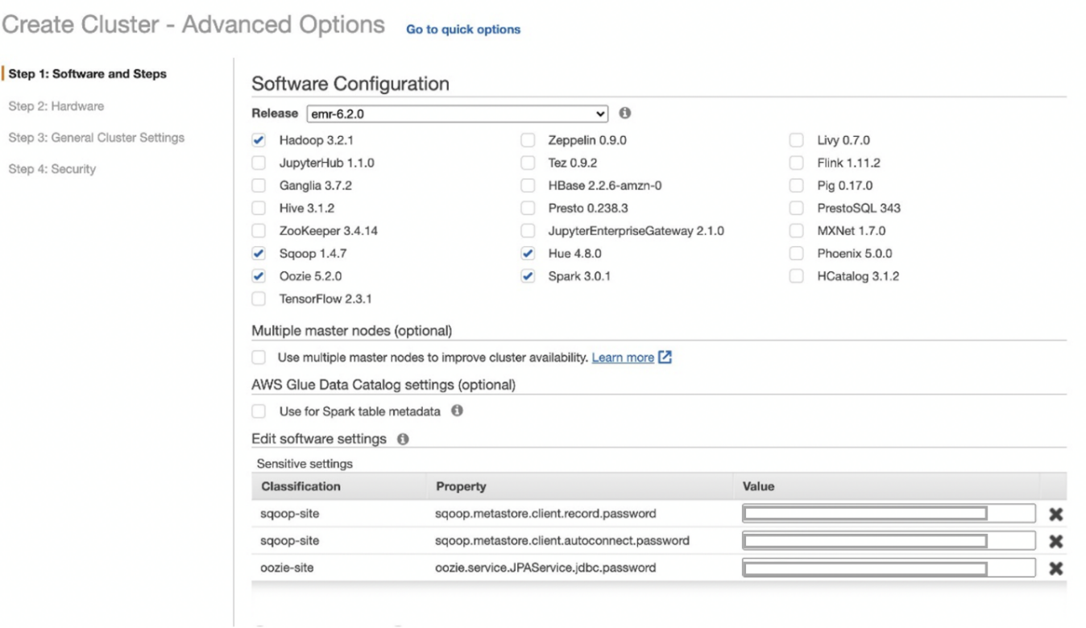The image size is (1086, 628).
Task: Click external link icon beside Learn more
Action: point(665,357)
